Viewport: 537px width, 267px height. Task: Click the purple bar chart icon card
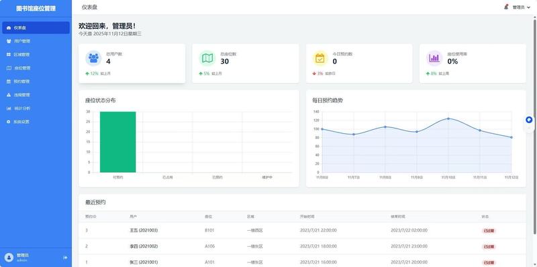434,58
